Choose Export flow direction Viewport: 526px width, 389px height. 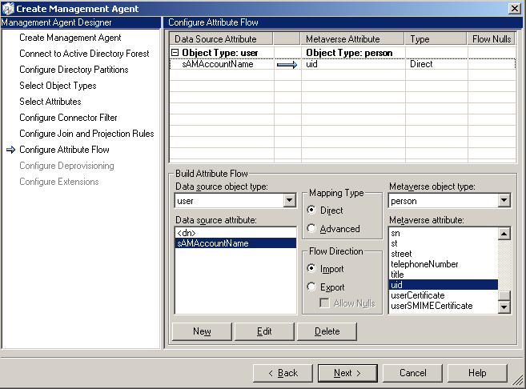311,287
